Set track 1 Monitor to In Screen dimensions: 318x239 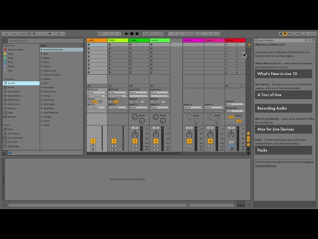click(89, 102)
